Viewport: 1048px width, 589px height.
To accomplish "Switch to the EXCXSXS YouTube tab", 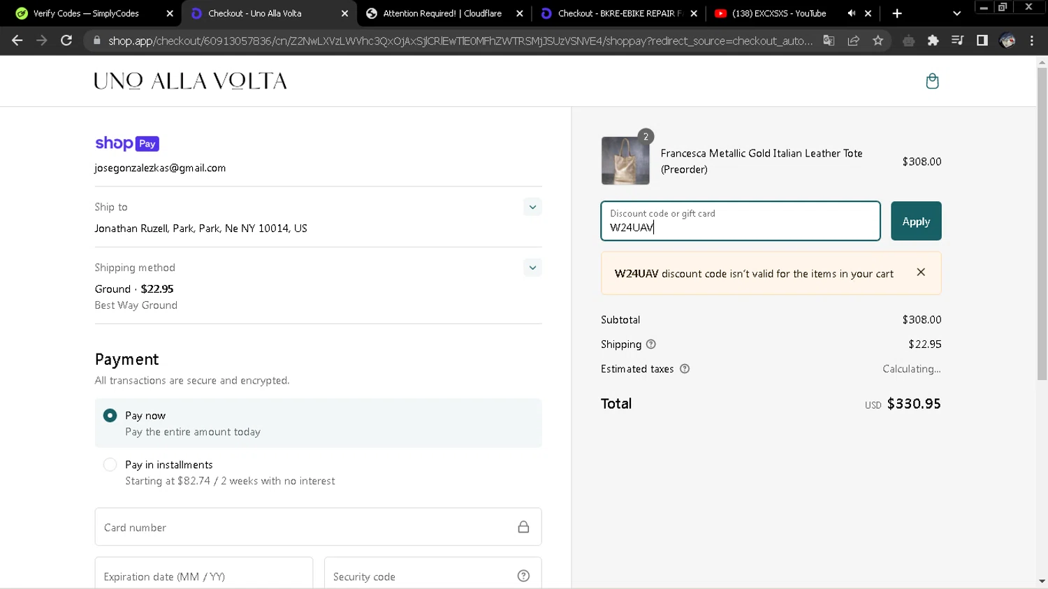I will pos(779,13).
